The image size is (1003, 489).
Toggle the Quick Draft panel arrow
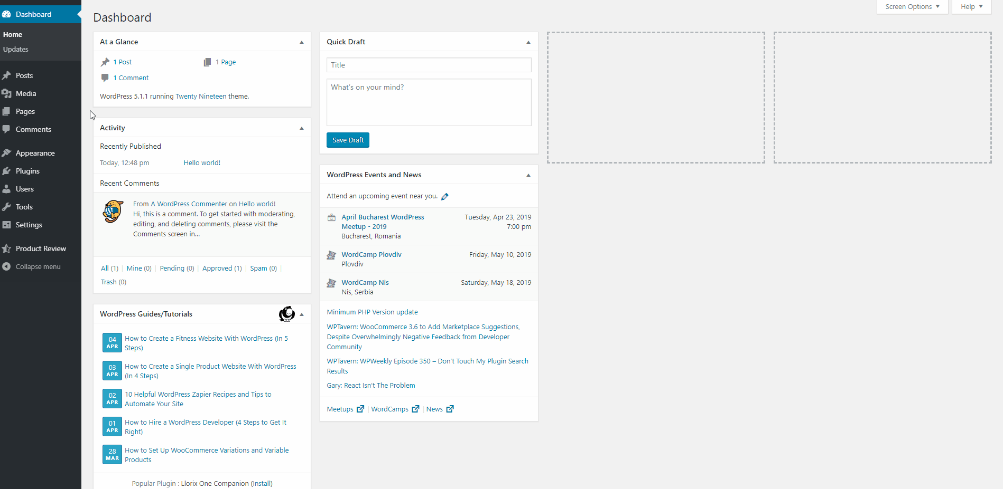(x=528, y=42)
